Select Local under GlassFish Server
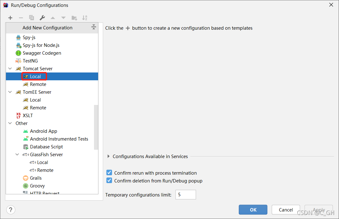 pyautogui.click(x=52, y=162)
